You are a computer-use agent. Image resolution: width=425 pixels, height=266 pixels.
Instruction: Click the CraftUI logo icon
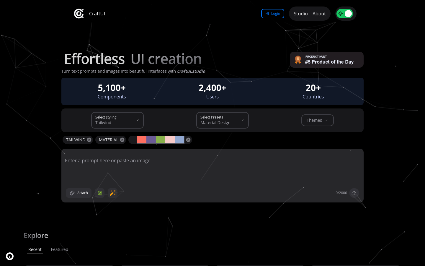(79, 14)
